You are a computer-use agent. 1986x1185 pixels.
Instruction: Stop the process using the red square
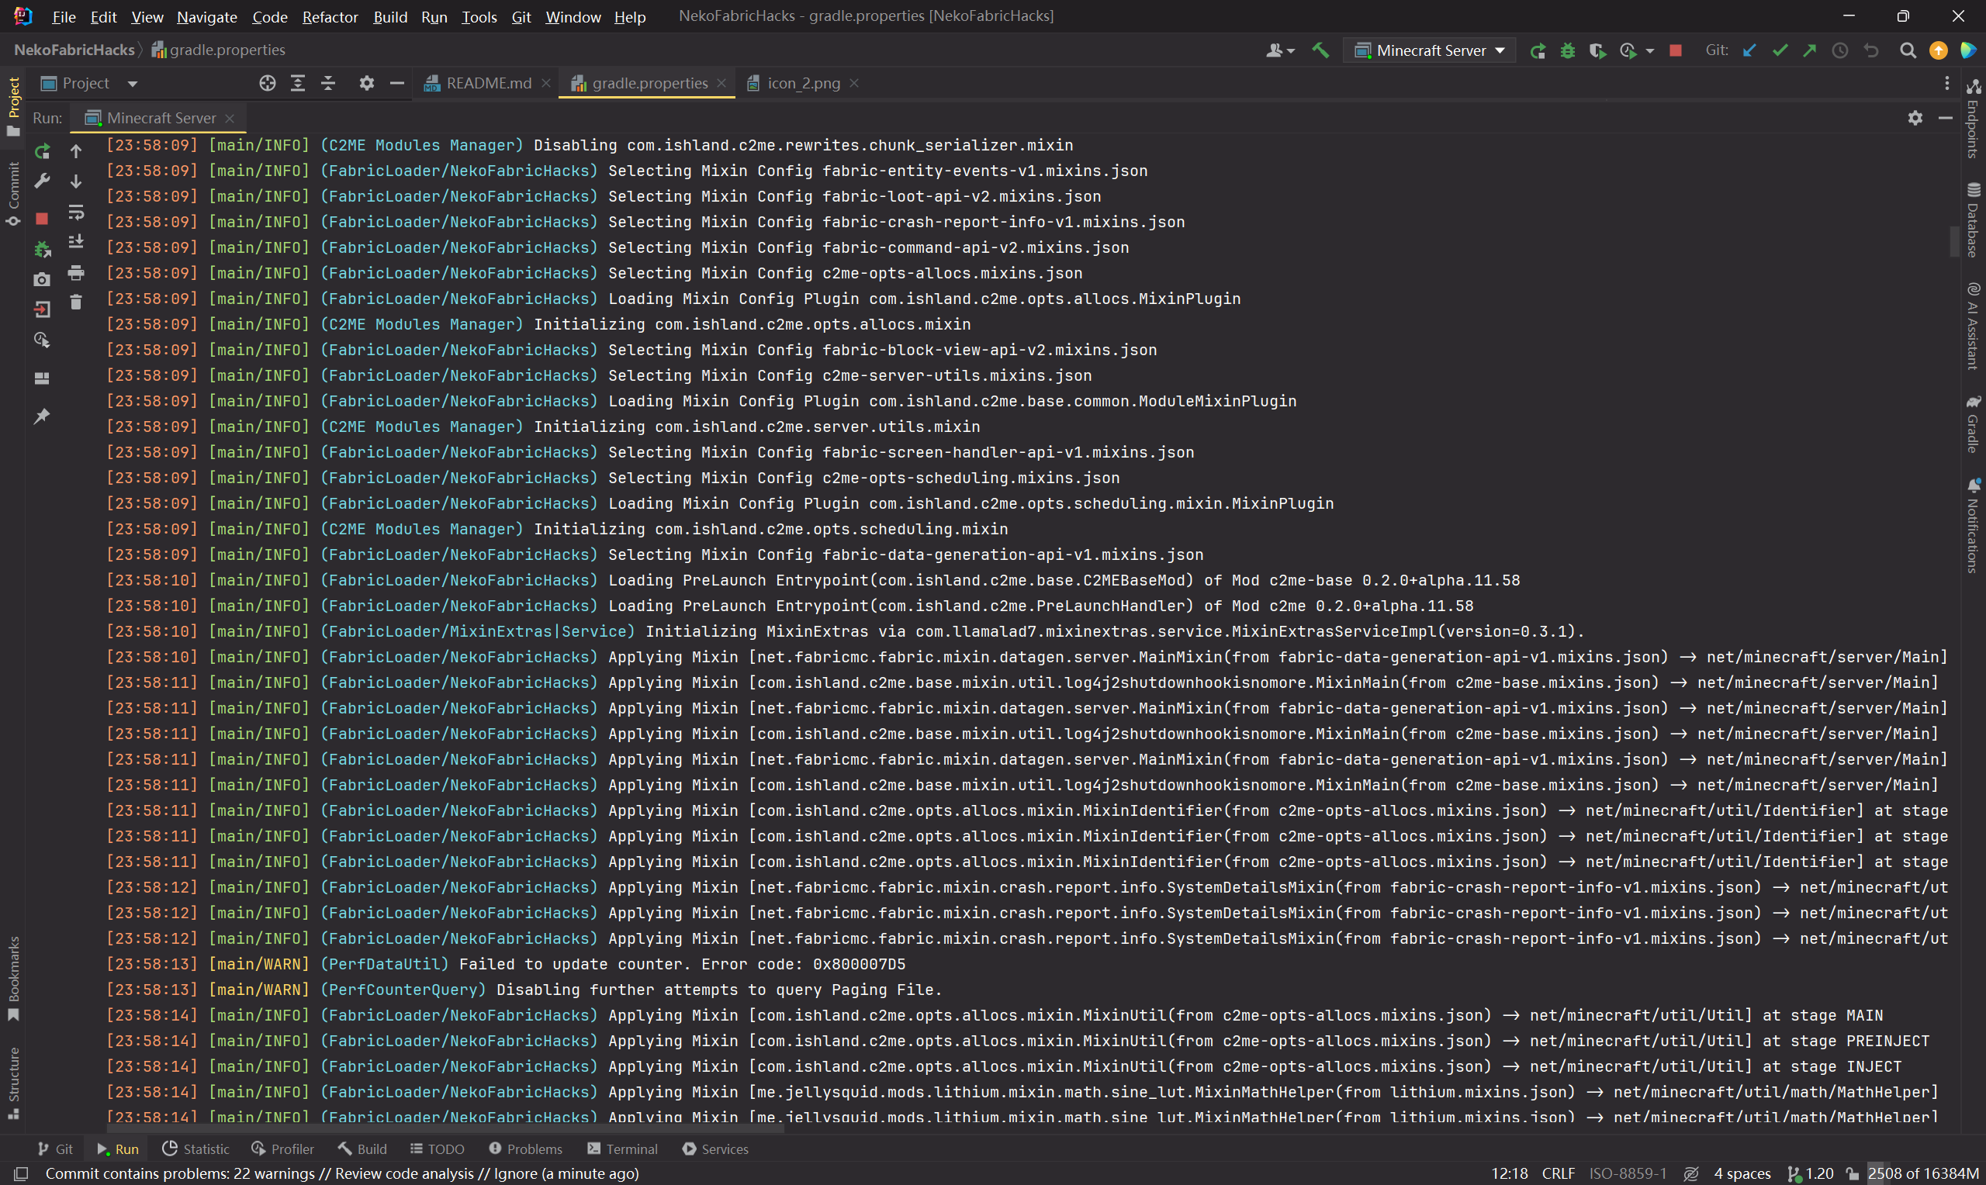click(42, 218)
